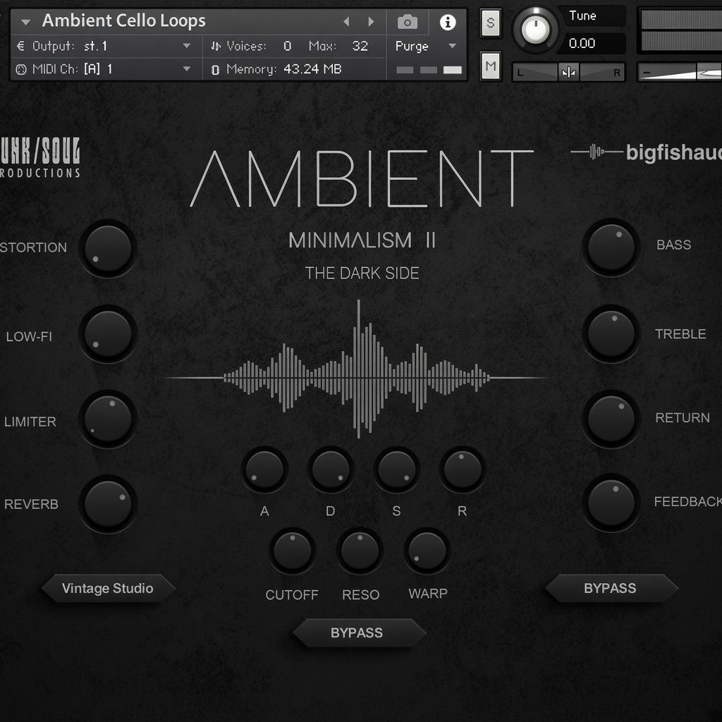Click the Reverb knob
722x722 pixels.
coord(108,504)
